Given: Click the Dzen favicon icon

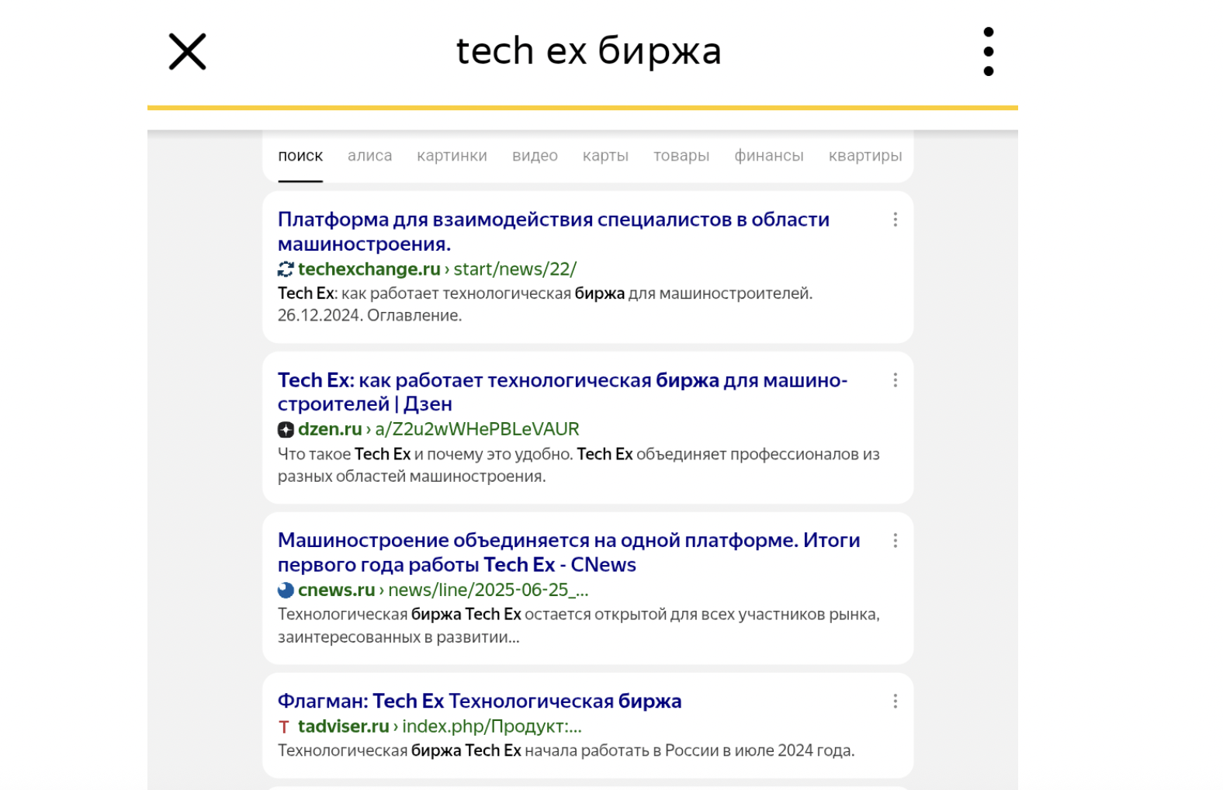Looking at the screenshot, I should click(x=286, y=430).
